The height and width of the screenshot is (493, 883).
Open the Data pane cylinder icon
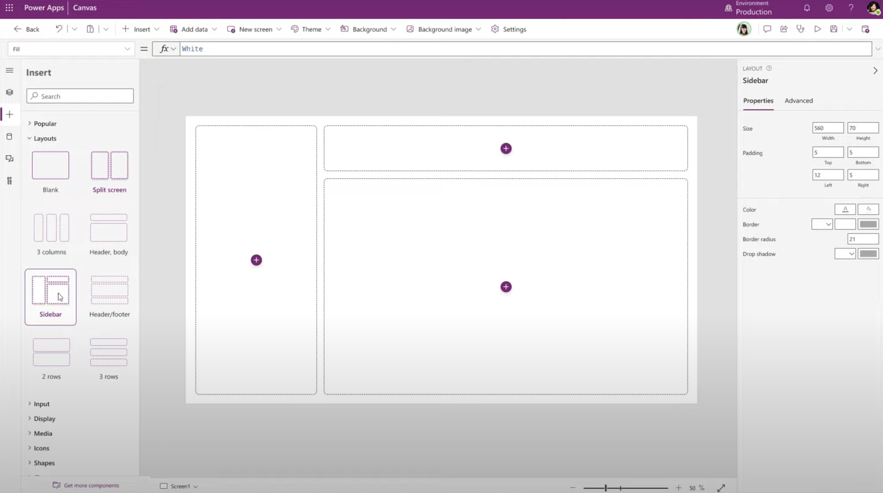[x=9, y=136]
